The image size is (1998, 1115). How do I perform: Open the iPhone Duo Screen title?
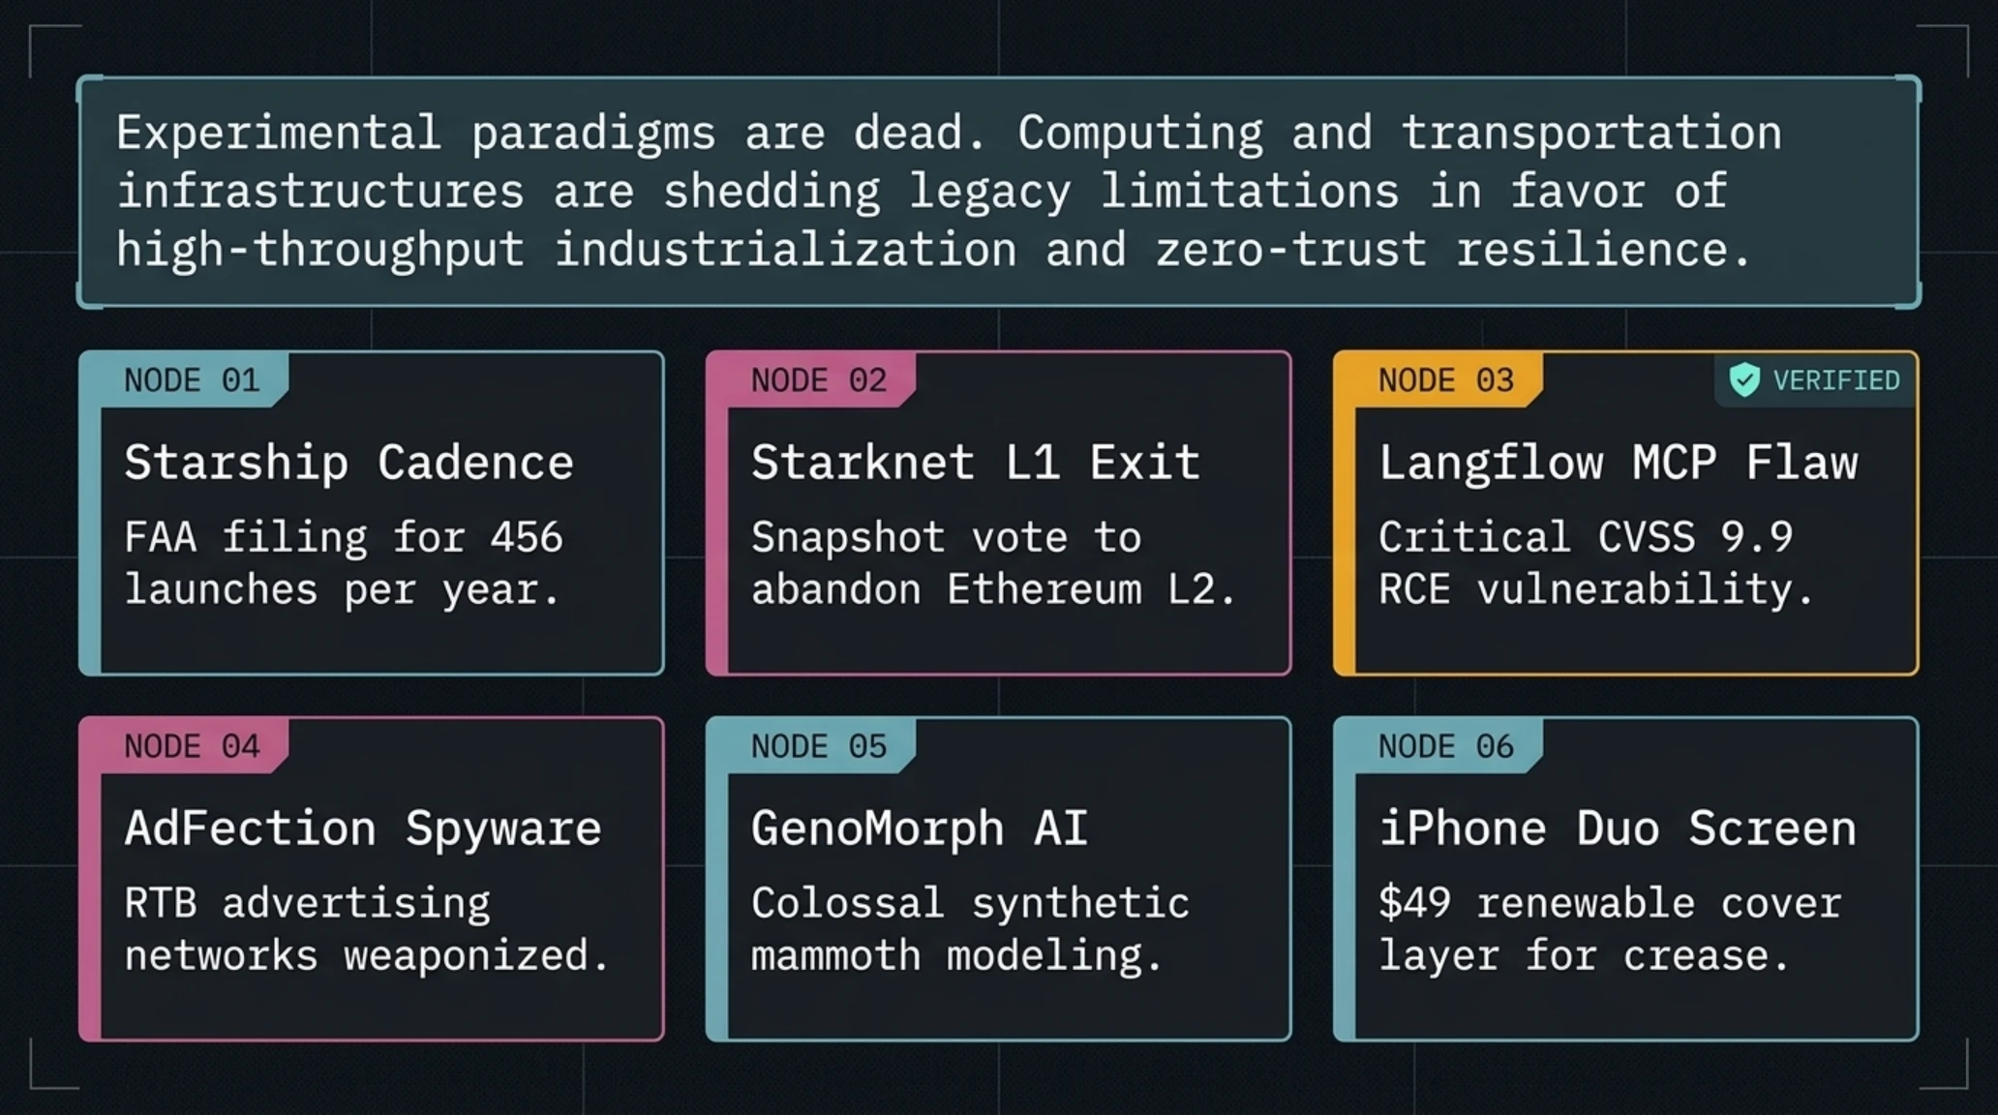click(1618, 829)
